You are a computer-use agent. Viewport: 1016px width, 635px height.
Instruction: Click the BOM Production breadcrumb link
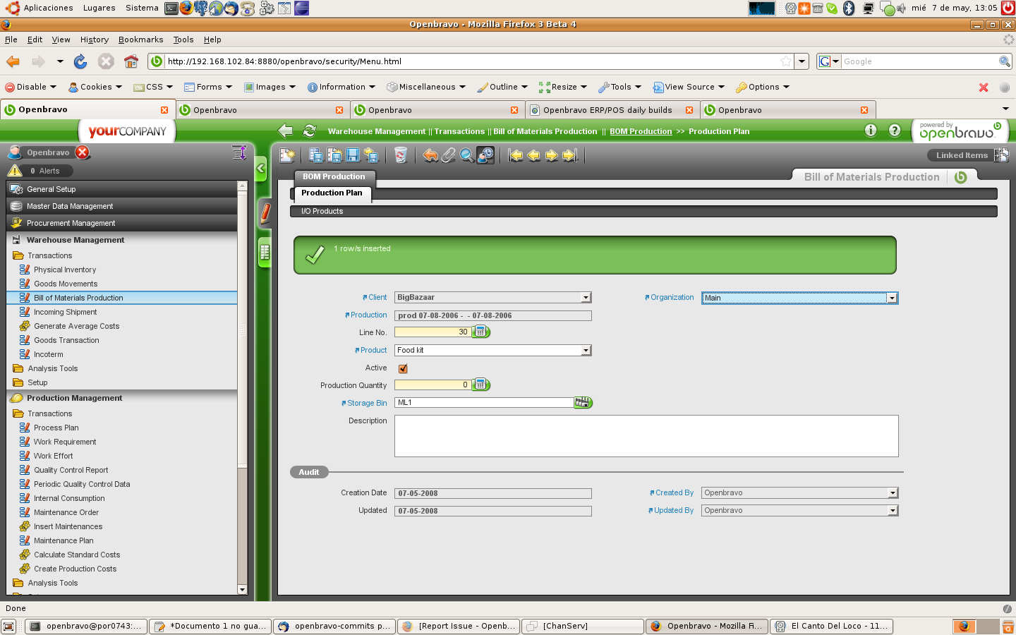click(x=641, y=131)
